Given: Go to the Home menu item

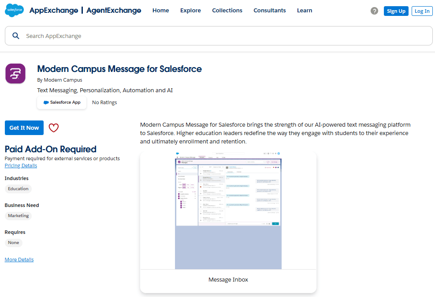Looking at the screenshot, I should pos(160,11).
